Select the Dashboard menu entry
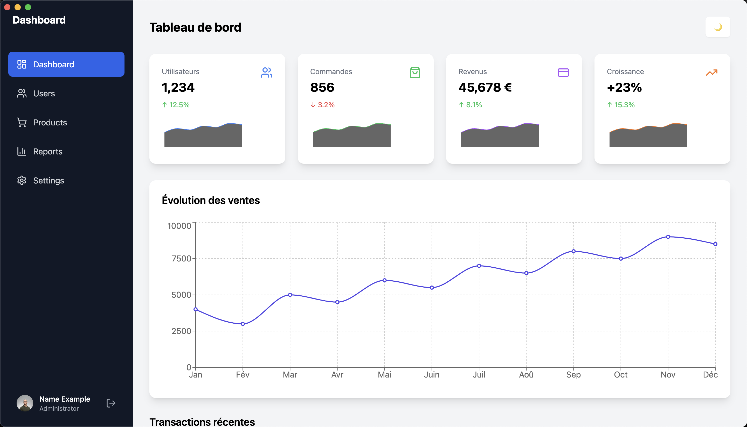This screenshot has height=427, width=747. (54, 64)
